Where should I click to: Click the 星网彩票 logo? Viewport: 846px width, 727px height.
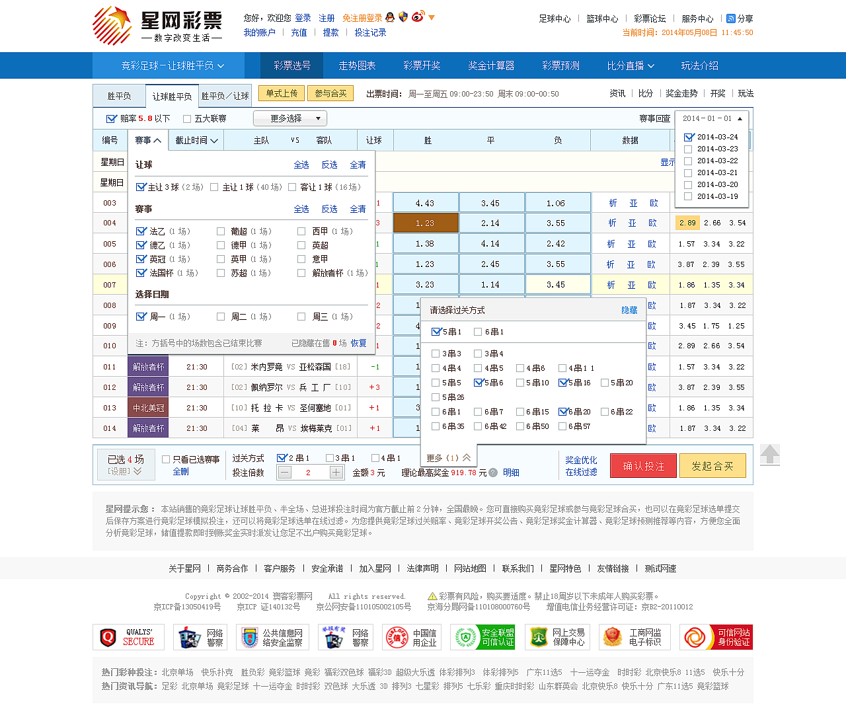[159, 25]
